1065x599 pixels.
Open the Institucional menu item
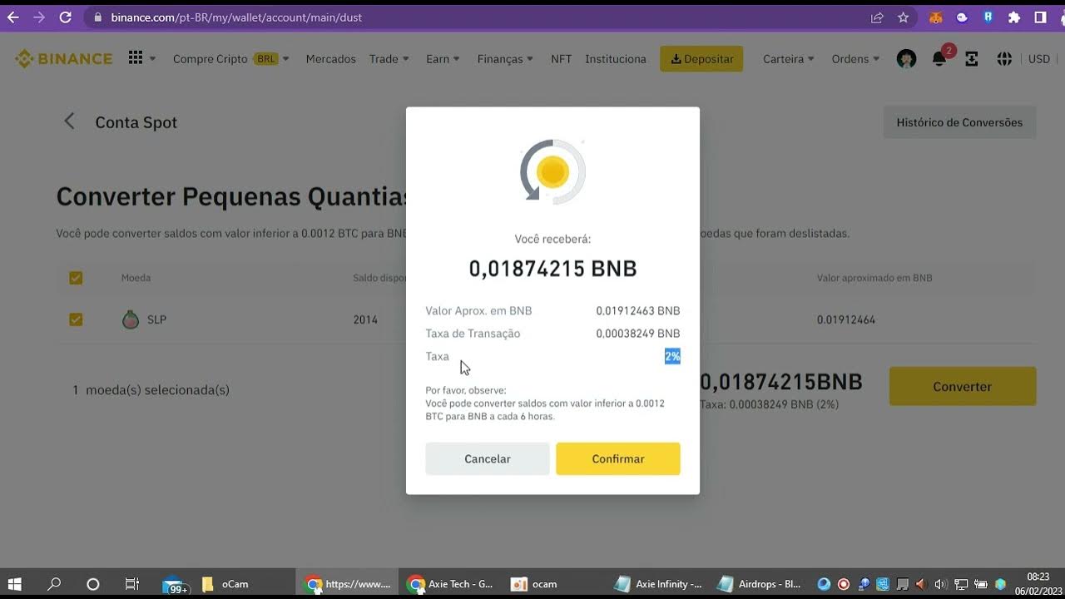pos(616,59)
